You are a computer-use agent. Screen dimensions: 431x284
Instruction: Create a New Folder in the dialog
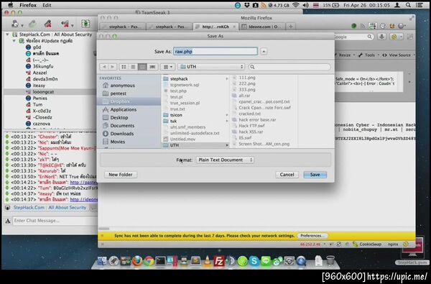tap(121, 175)
